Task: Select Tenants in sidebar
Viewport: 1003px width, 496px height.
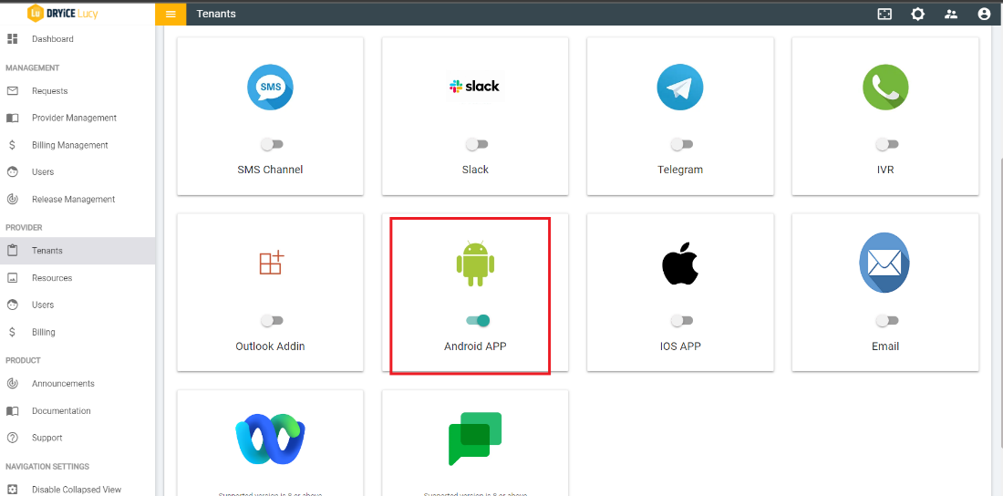Action: click(x=78, y=250)
